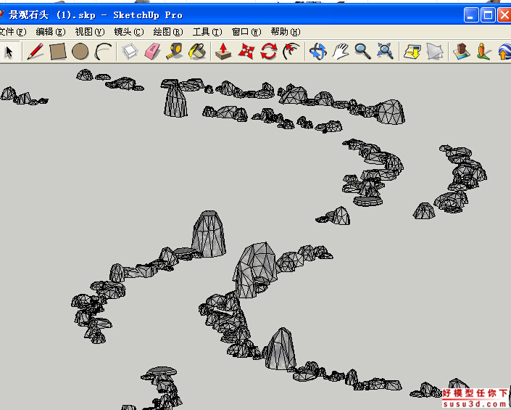This screenshot has height=410, width=511.
Task: Open the 工具(T) menu
Action: coord(207,32)
